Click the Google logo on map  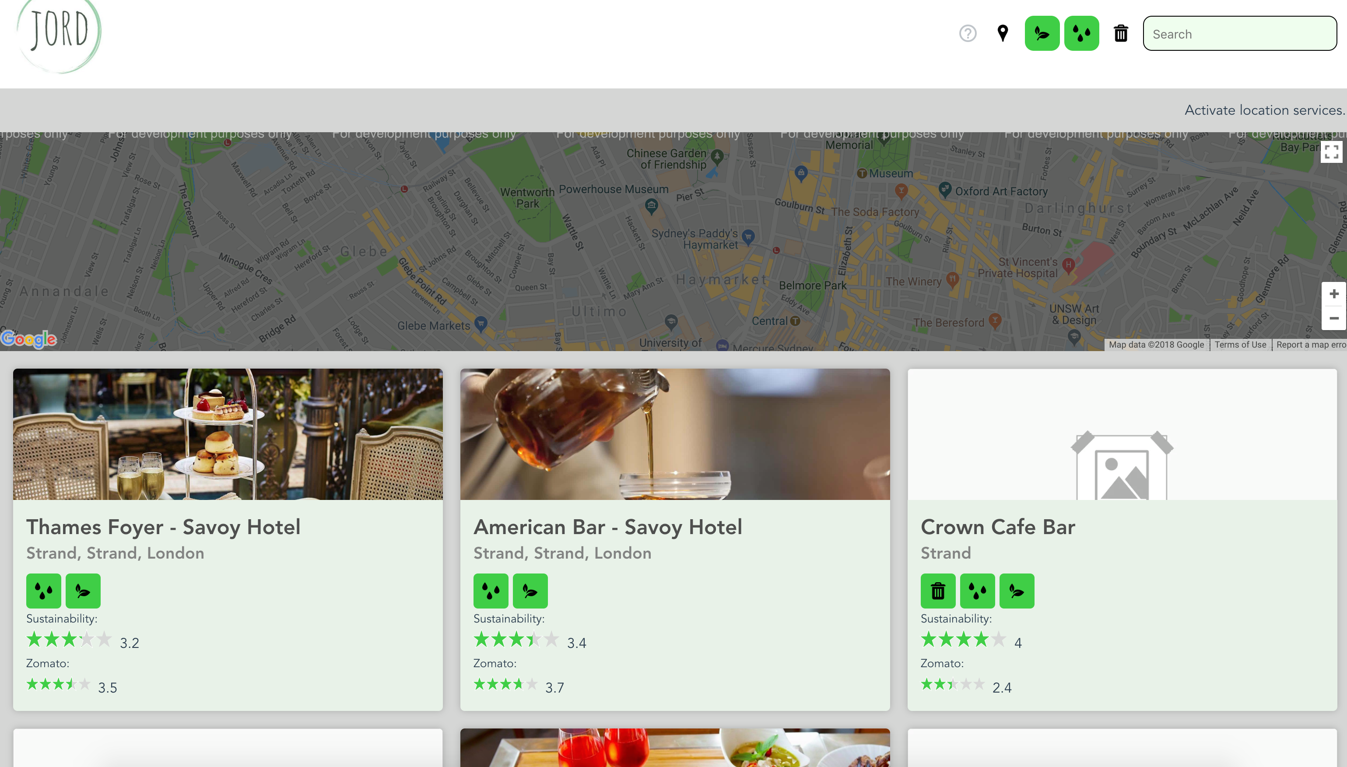28,339
